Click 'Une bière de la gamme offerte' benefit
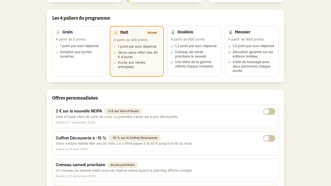Screen dimensions: 331x186 (194, 64)
